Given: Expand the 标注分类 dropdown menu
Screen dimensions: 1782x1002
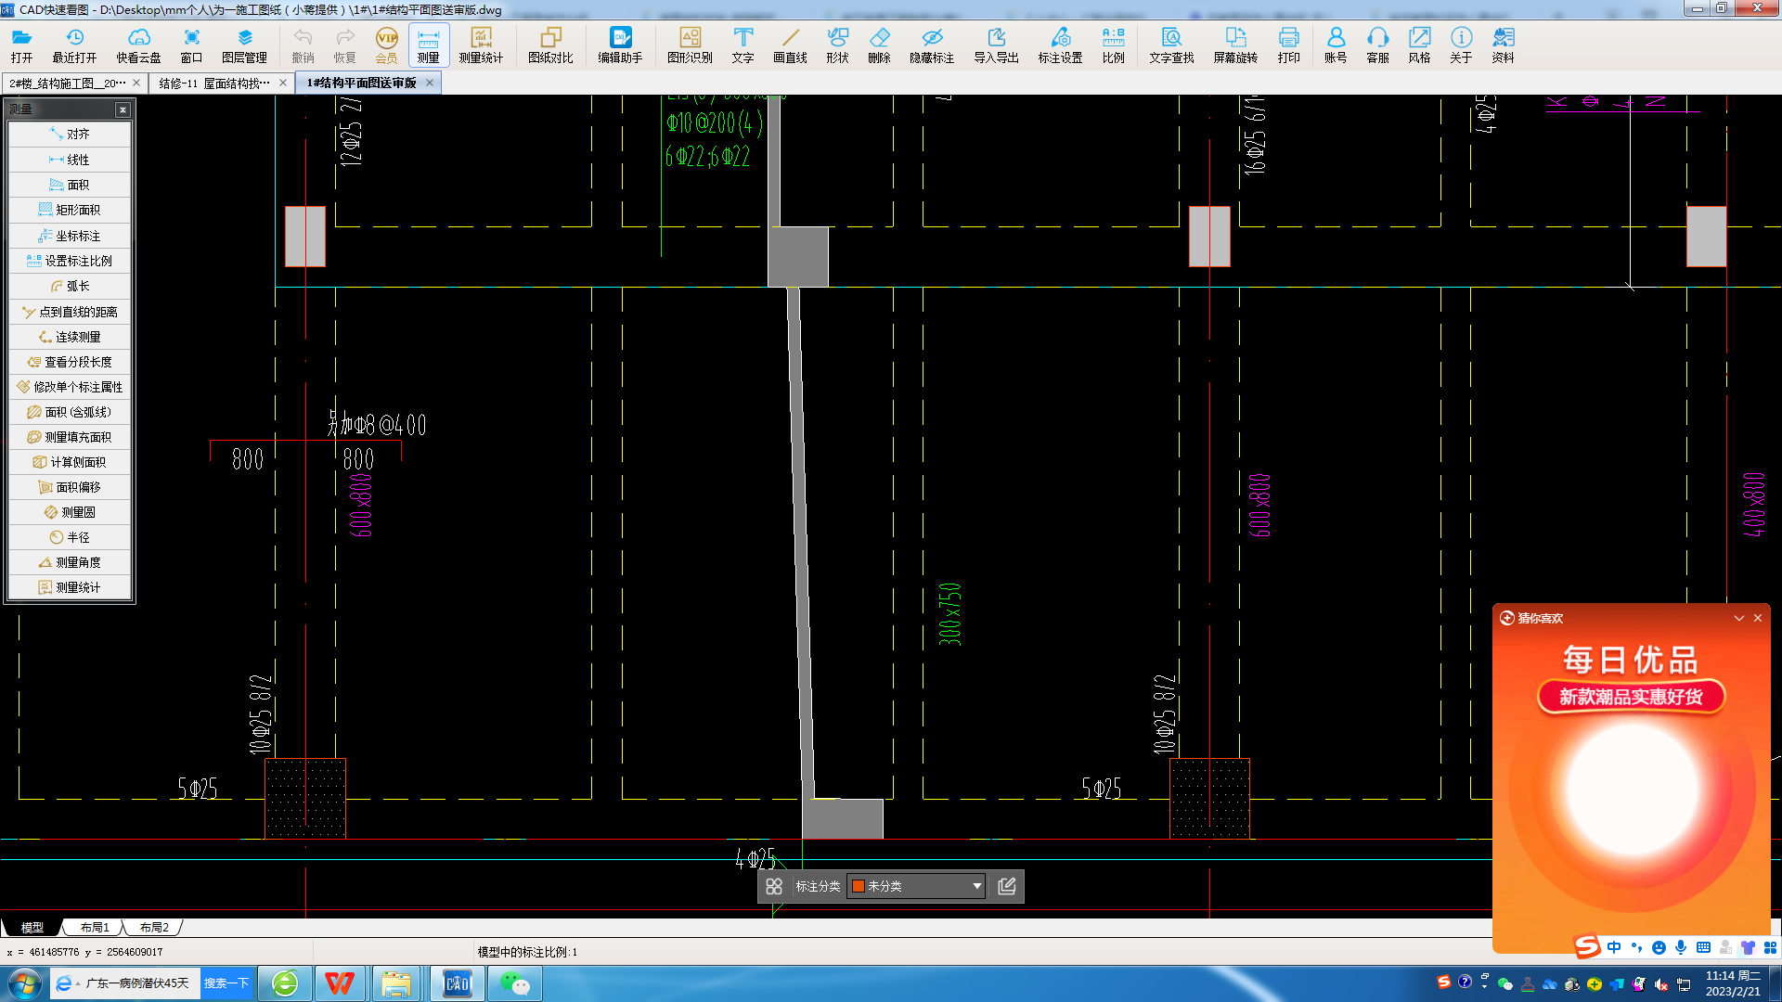Looking at the screenshot, I should tap(976, 886).
